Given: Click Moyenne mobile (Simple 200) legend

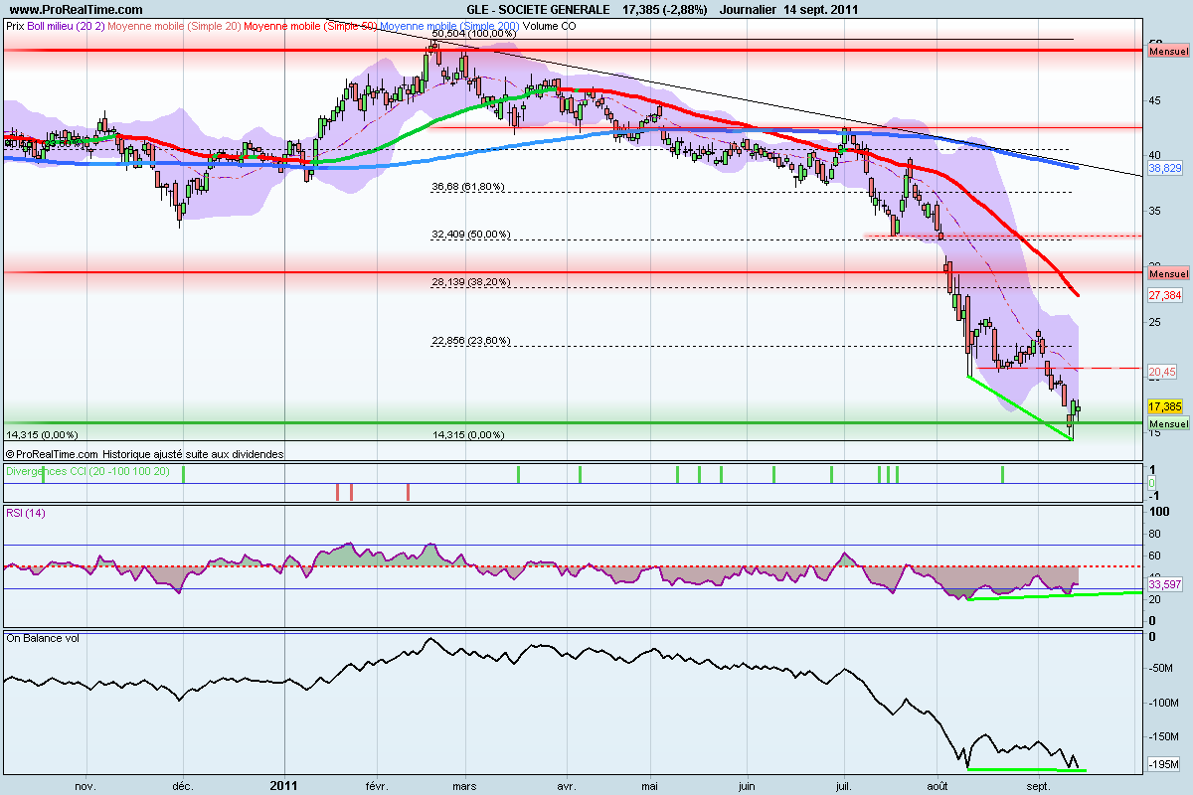Looking at the screenshot, I should 448,27.
